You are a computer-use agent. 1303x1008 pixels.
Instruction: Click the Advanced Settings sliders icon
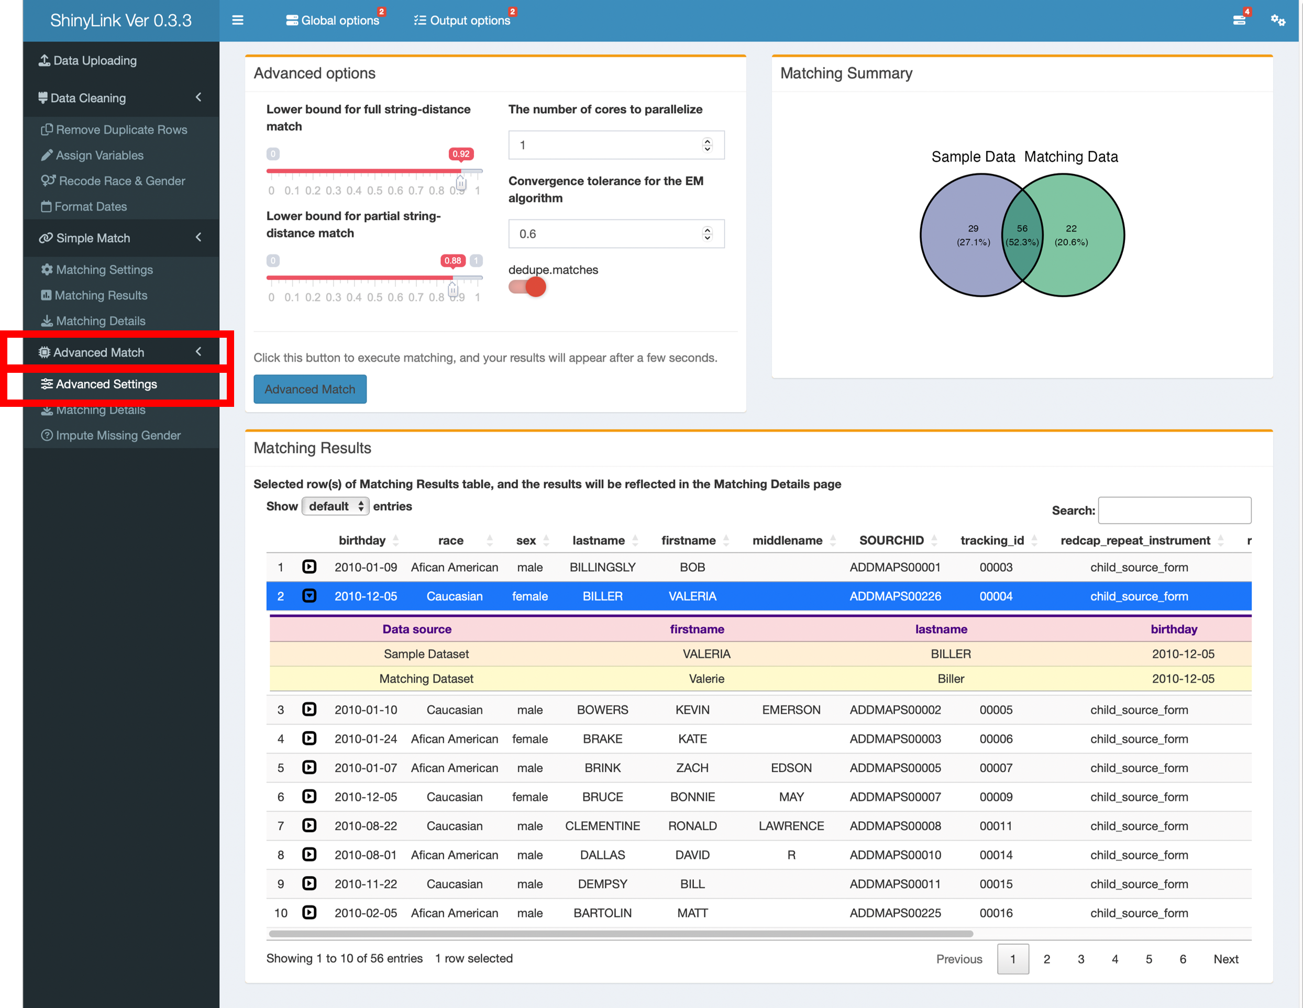tap(47, 384)
